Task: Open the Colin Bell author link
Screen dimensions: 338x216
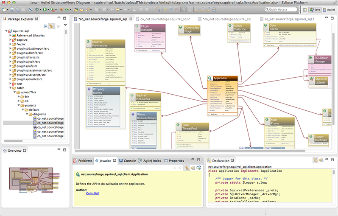Action: point(92,194)
